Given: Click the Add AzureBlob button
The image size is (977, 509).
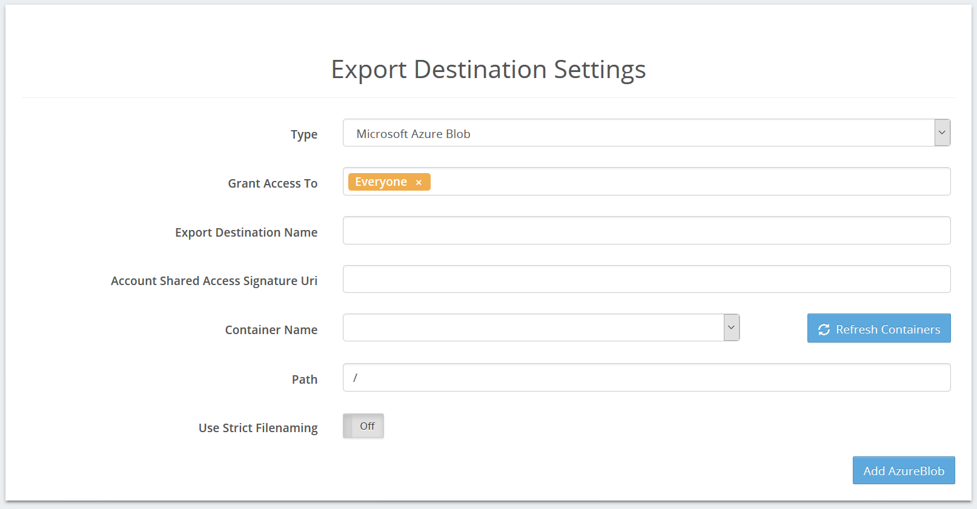Looking at the screenshot, I should click(904, 470).
